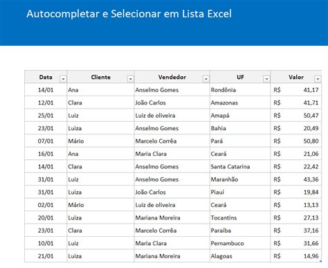The width and height of the screenshot is (328, 268).
Task: Open the Vendedor column filter dropdown
Action: coord(206,79)
